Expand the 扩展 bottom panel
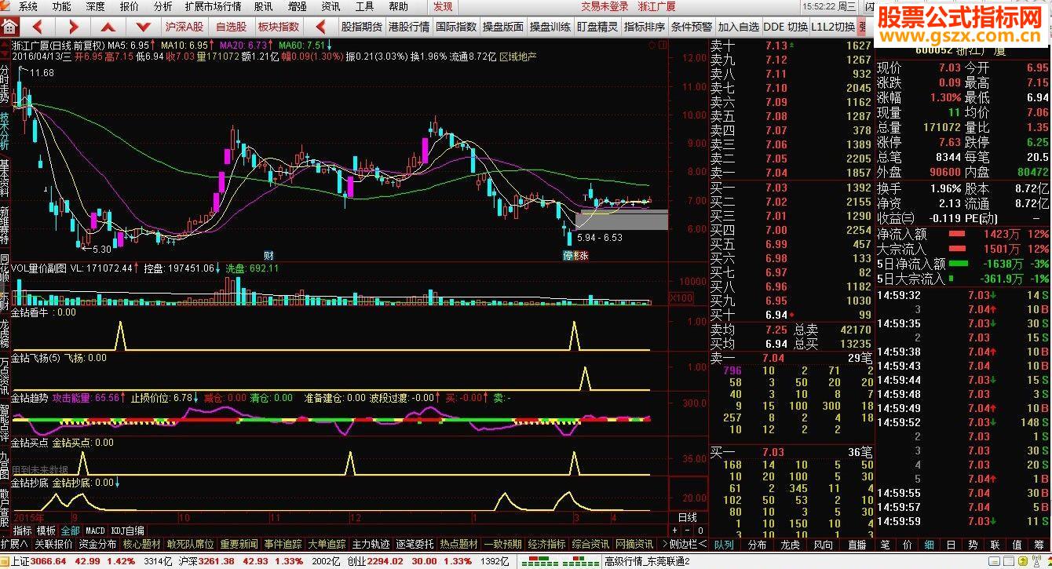Image resolution: width=1052 pixels, height=569 pixels. click(14, 544)
